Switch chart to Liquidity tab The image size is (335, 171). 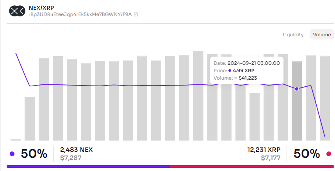pyautogui.click(x=293, y=35)
